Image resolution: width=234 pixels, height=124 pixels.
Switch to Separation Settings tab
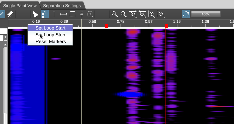click(x=62, y=6)
